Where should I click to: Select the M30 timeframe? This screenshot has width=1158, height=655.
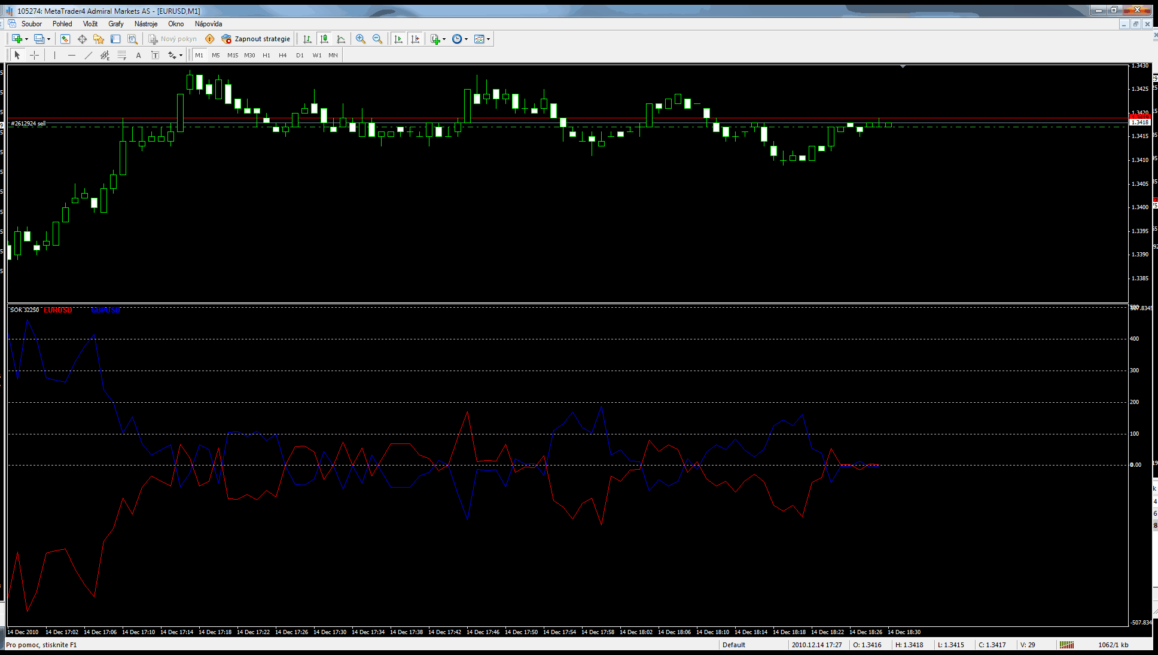tap(249, 55)
